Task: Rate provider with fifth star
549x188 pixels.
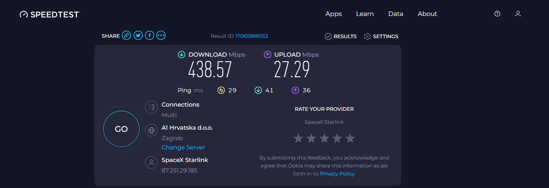Action: point(350,138)
